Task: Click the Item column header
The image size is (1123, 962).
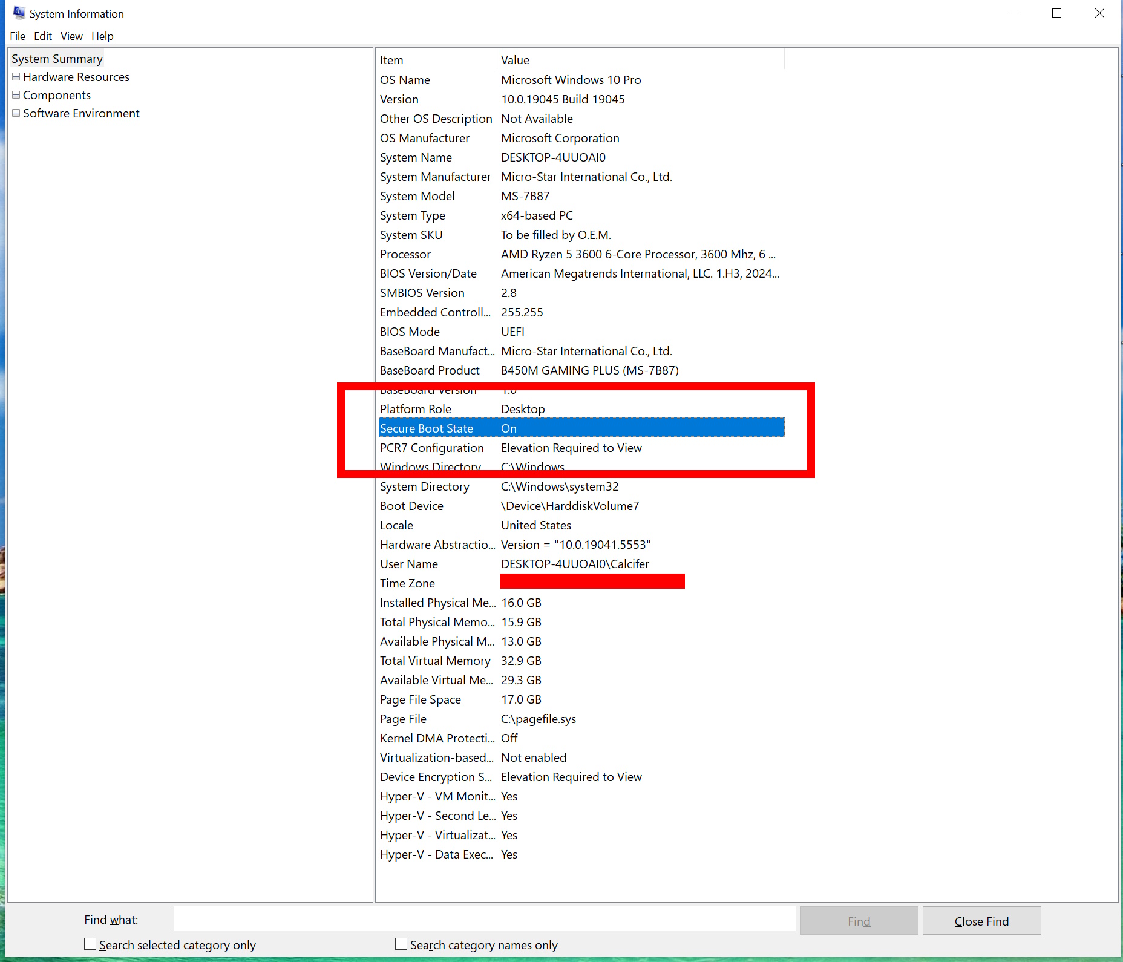Action: coord(436,60)
